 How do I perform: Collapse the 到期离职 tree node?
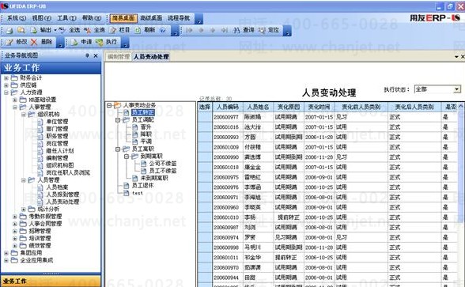(x=127, y=157)
